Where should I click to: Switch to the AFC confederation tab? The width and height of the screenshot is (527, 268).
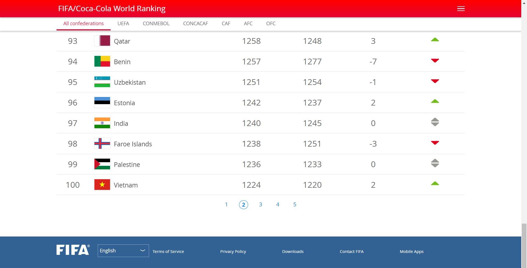pos(248,24)
